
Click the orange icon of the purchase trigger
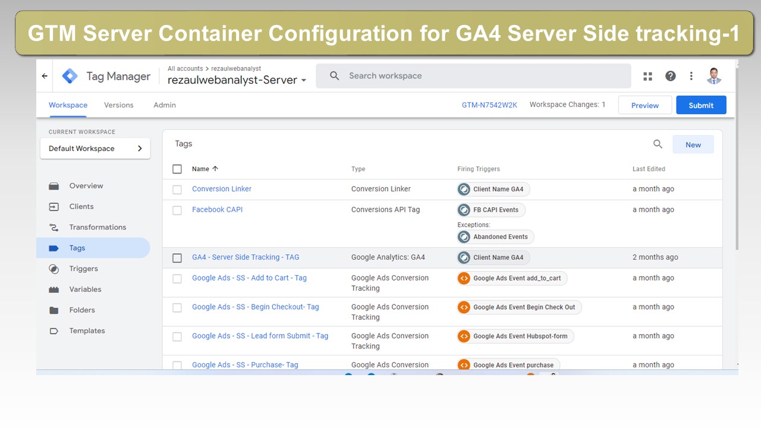[x=464, y=365]
